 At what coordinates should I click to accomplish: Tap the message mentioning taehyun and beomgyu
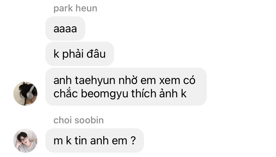(126, 87)
